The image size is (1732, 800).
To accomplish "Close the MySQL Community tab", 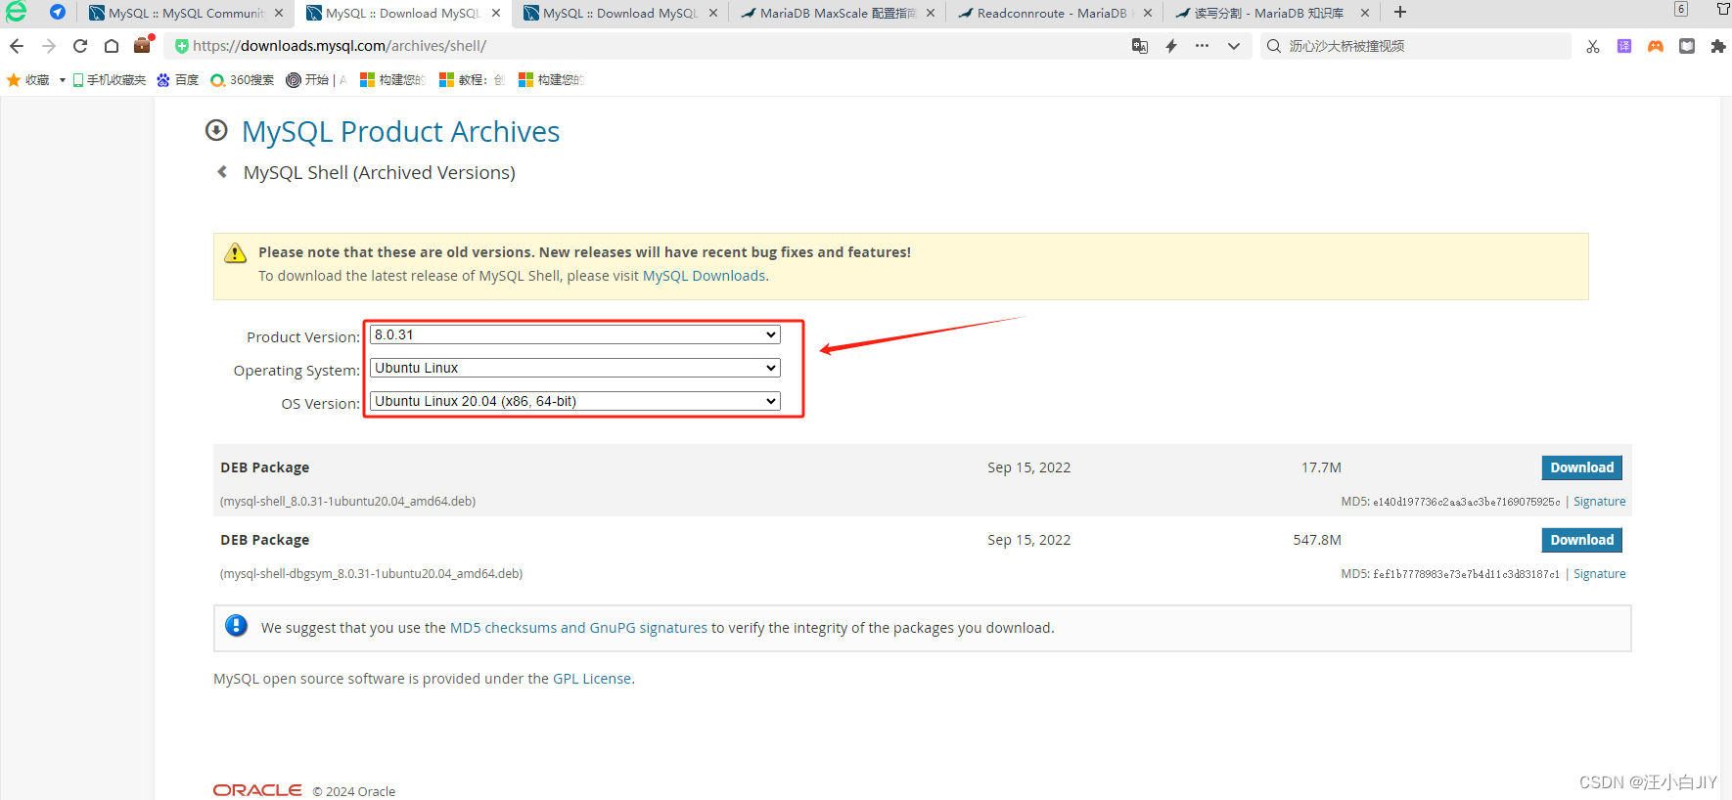I will (279, 14).
